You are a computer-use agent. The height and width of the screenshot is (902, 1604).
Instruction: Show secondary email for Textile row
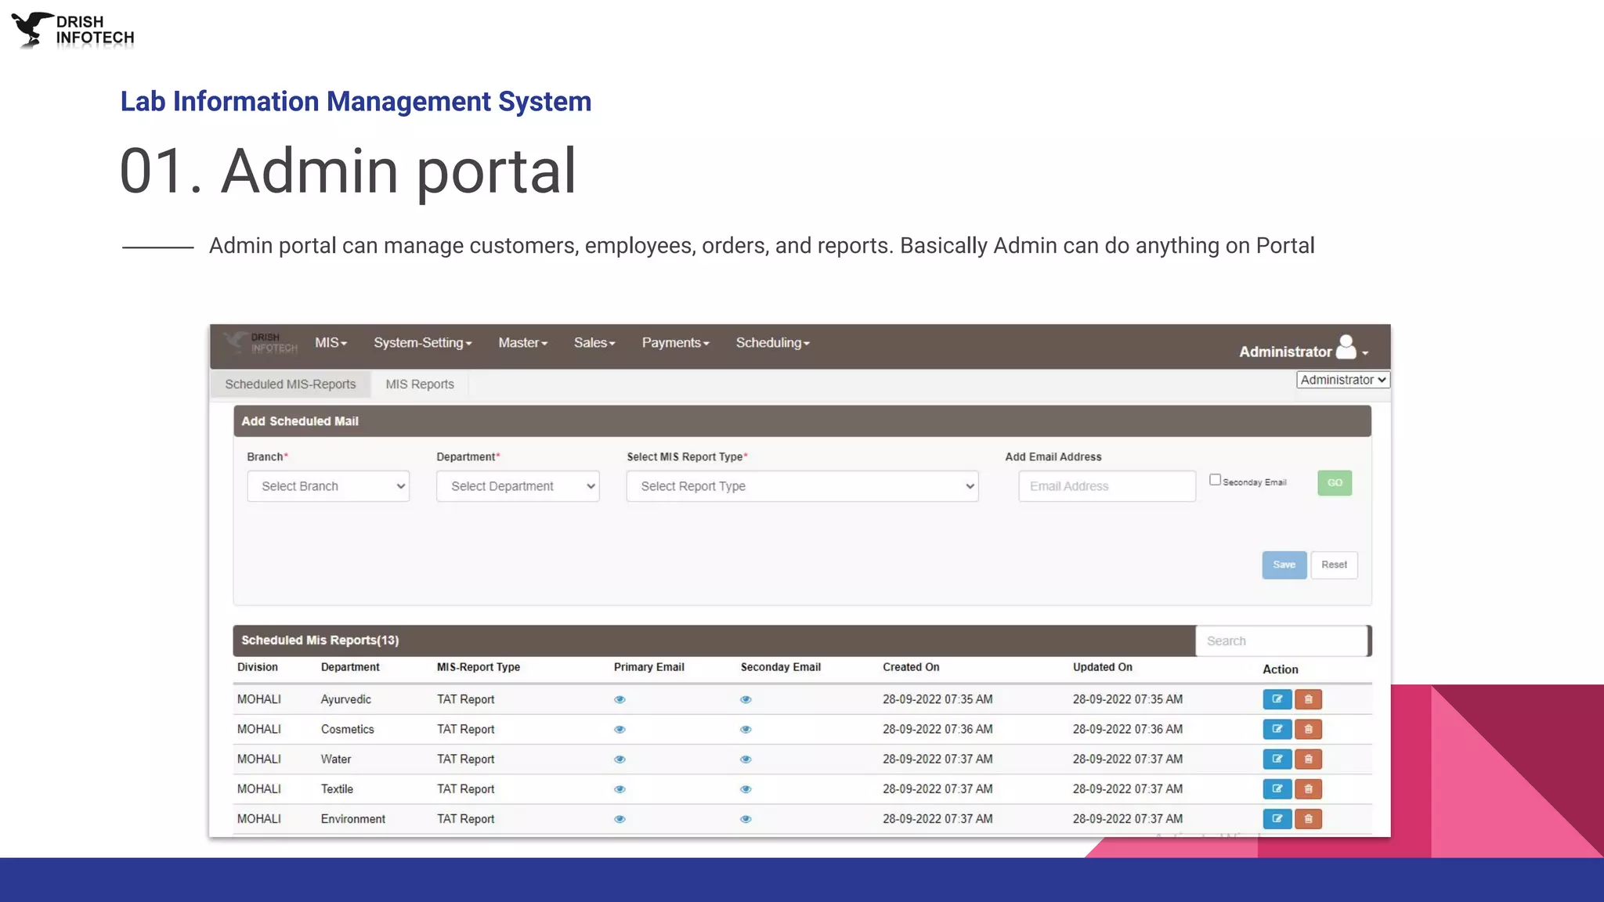coord(746,789)
